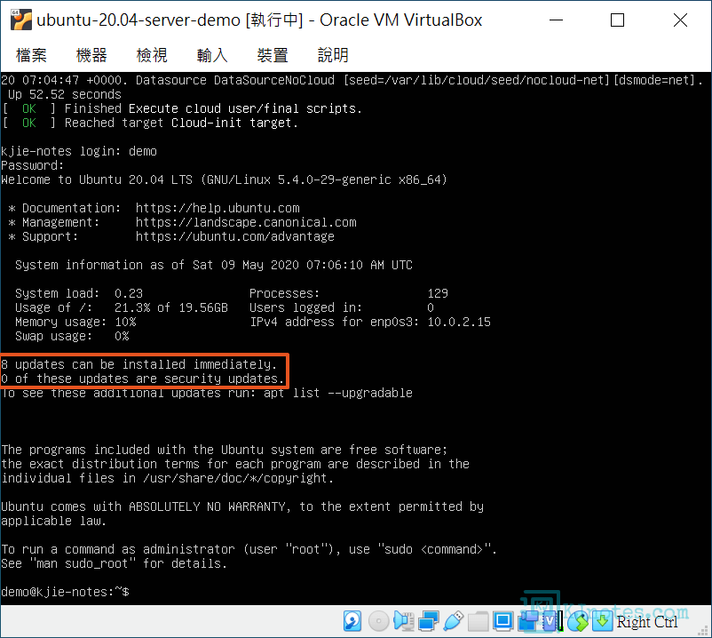Click the 'Memory usage: 10%' text
This screenshot has width=712, height=638.
tap(75, 322)
